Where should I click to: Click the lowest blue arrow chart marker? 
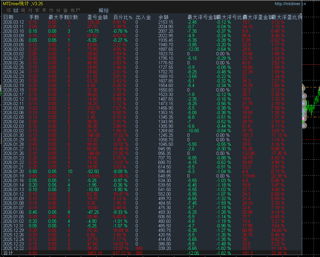(304, 125)
